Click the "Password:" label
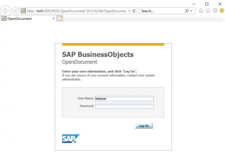 [x=87, y=106]
